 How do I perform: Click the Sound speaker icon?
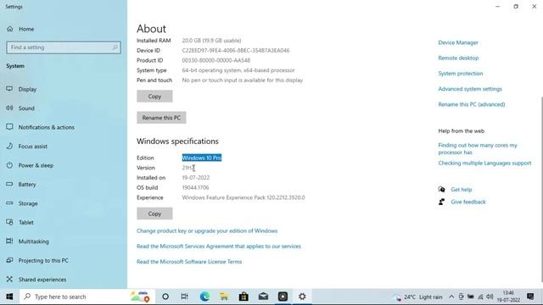9,108
